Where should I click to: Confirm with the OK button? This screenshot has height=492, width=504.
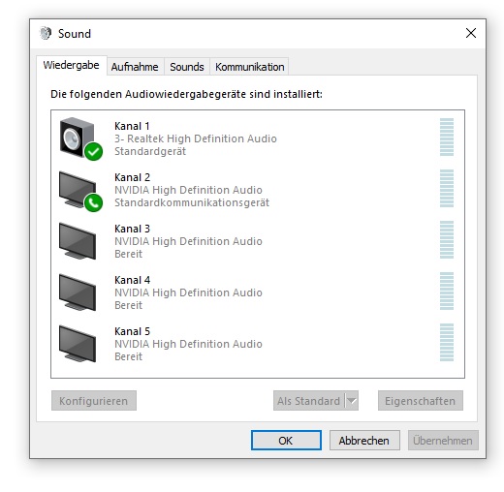(x=286, y=440)
